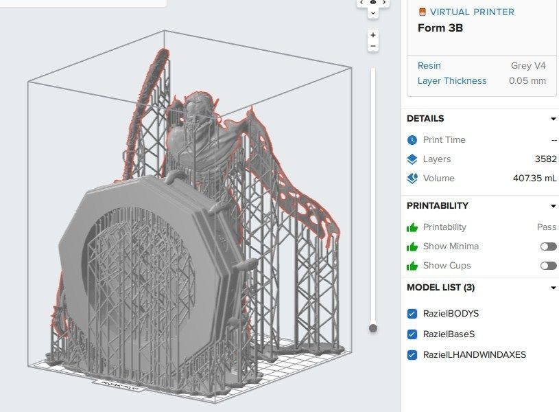Image resolution: width=559 pixels, height=412 pixels.
Task: Click the Show Minima thumbs-up icon
Action: pos(412,247)
